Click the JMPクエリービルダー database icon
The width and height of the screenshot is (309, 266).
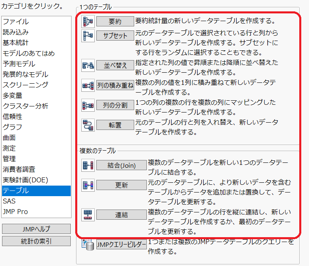pos(88,244)
